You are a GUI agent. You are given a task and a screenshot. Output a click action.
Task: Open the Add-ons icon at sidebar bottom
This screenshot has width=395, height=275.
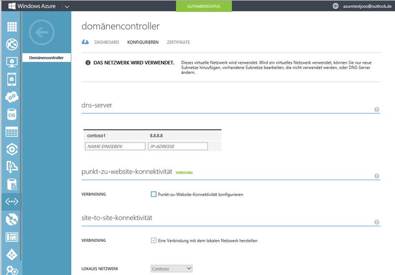pyautogui.click(x=12, y=270)
